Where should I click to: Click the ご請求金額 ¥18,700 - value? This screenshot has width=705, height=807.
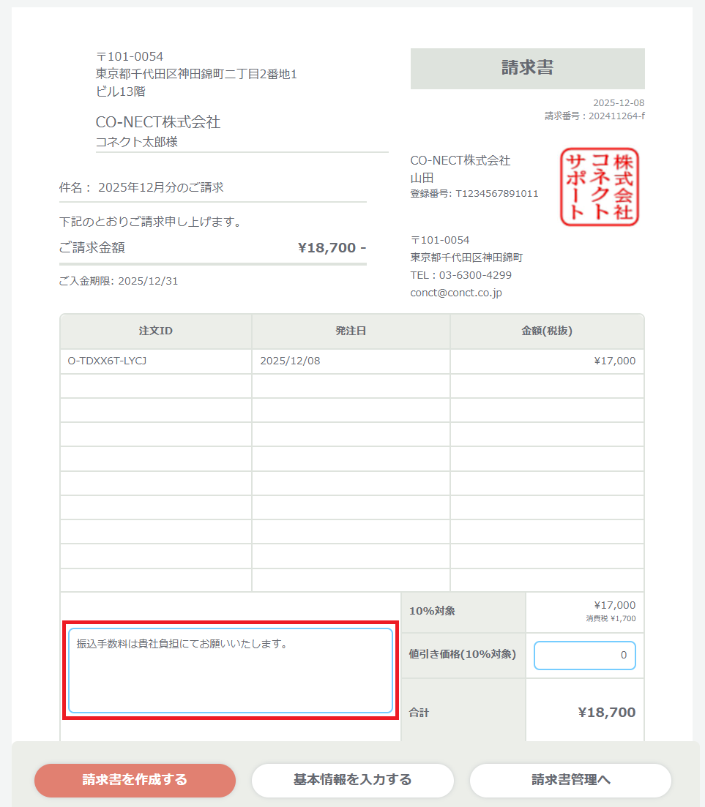click(332, 247)
